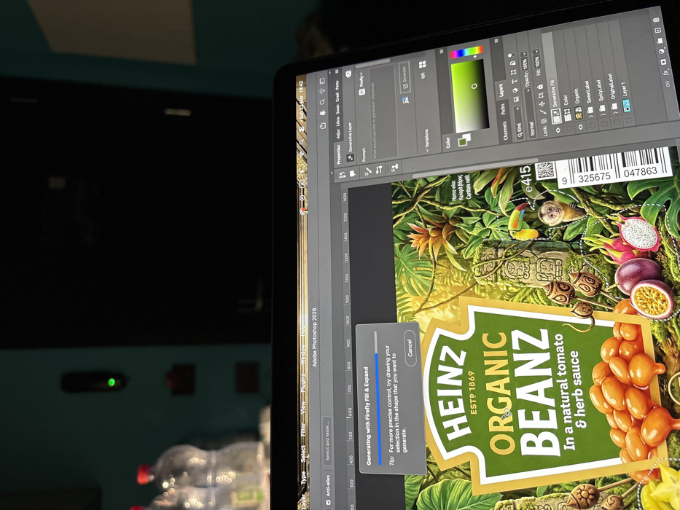Viewport: 680px width, 510px height.
Task: Click the share export icon in toolbar
Action: pos(323,126)
